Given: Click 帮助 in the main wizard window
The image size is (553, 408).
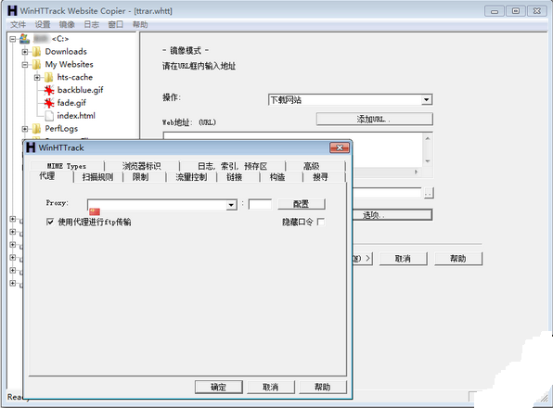Looking at the screenshot, I should pyautogui.click(x=458, y=259).
